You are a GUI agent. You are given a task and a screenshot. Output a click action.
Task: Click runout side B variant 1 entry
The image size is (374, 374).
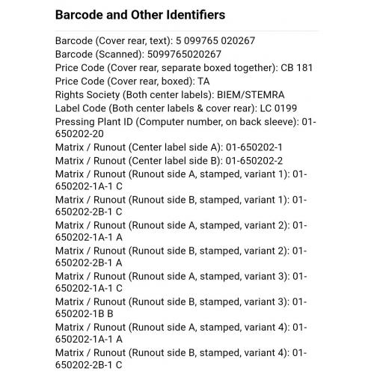point(181,206)
